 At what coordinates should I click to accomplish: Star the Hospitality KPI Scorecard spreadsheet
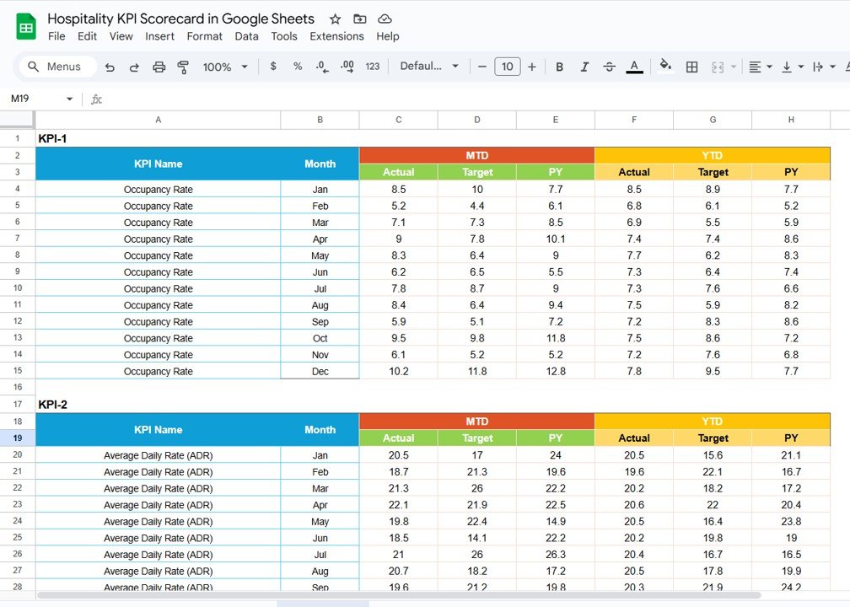click(336, 18)
